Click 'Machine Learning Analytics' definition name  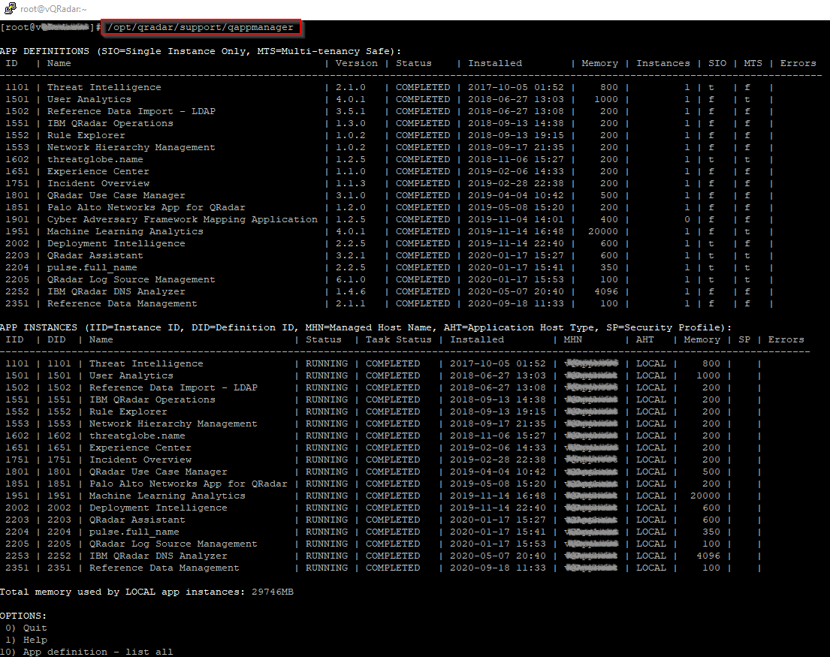[125, 232]
